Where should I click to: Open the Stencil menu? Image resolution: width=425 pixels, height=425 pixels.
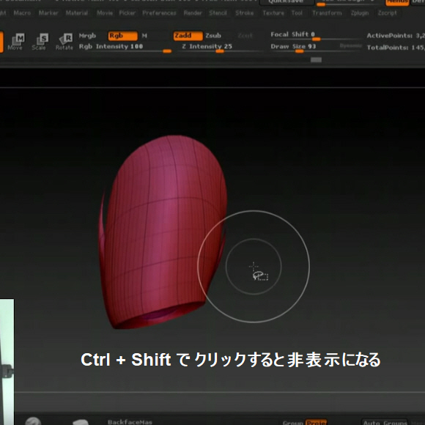point(218,12)
